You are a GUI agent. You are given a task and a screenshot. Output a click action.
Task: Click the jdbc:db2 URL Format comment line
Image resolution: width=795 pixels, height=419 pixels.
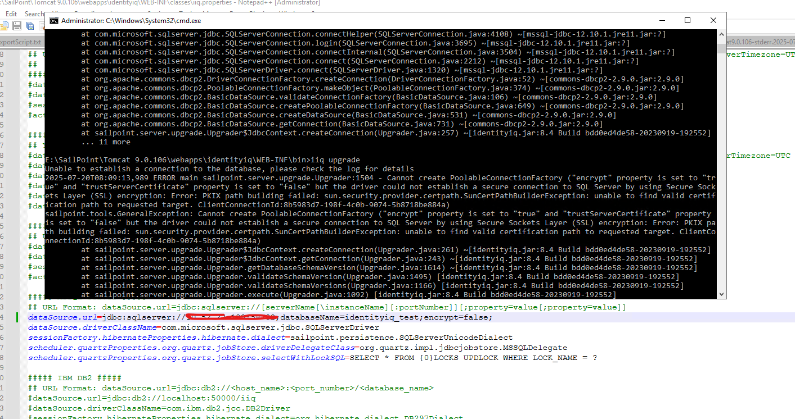[231, 388]
